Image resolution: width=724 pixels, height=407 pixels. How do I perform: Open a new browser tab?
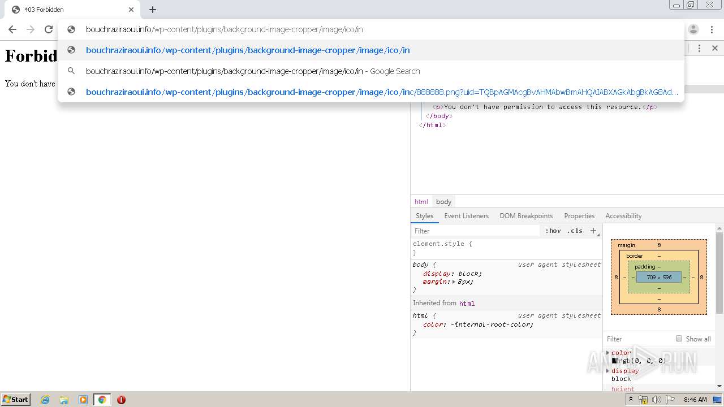coord(153,10)
